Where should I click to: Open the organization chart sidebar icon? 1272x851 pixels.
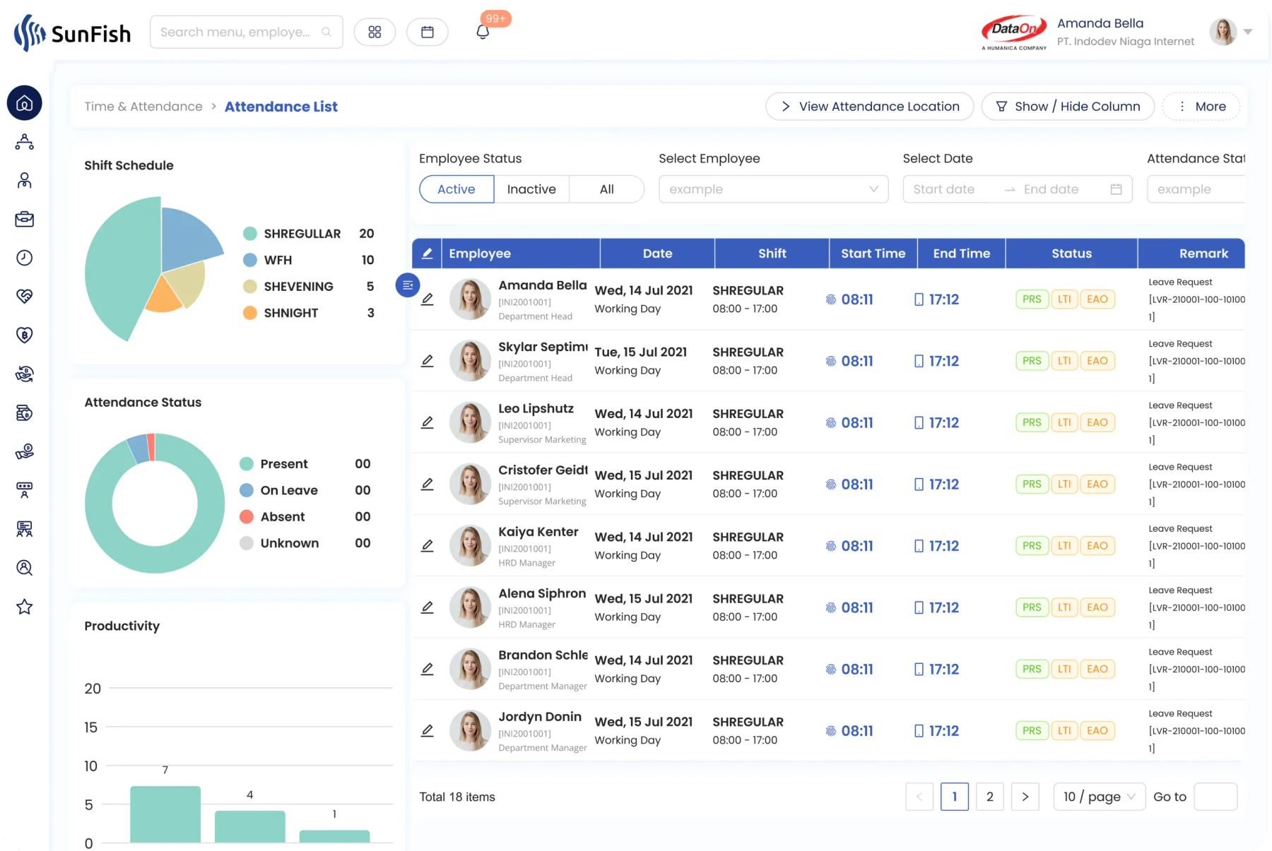[x=25, y=142]
